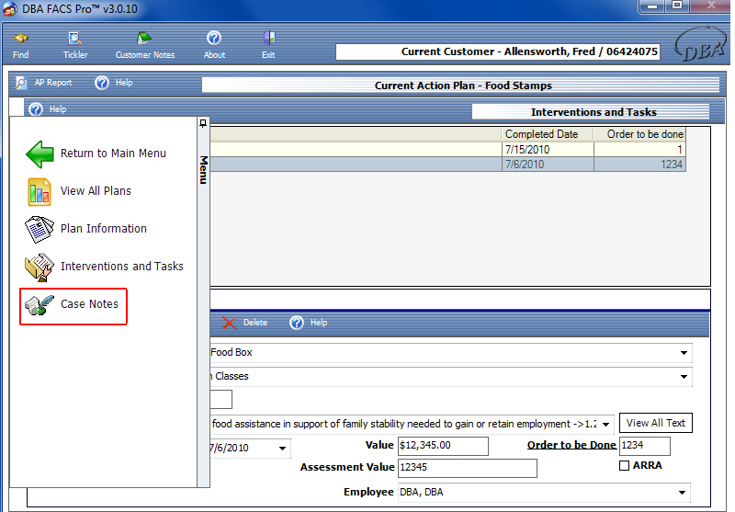Click the Order to be Done field 1234
Viewport: 735px width, 512px height.
[645, 446]
